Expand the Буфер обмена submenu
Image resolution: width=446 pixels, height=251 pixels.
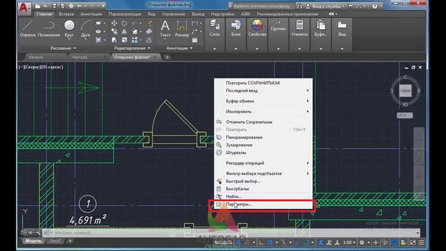coord(263,101)
